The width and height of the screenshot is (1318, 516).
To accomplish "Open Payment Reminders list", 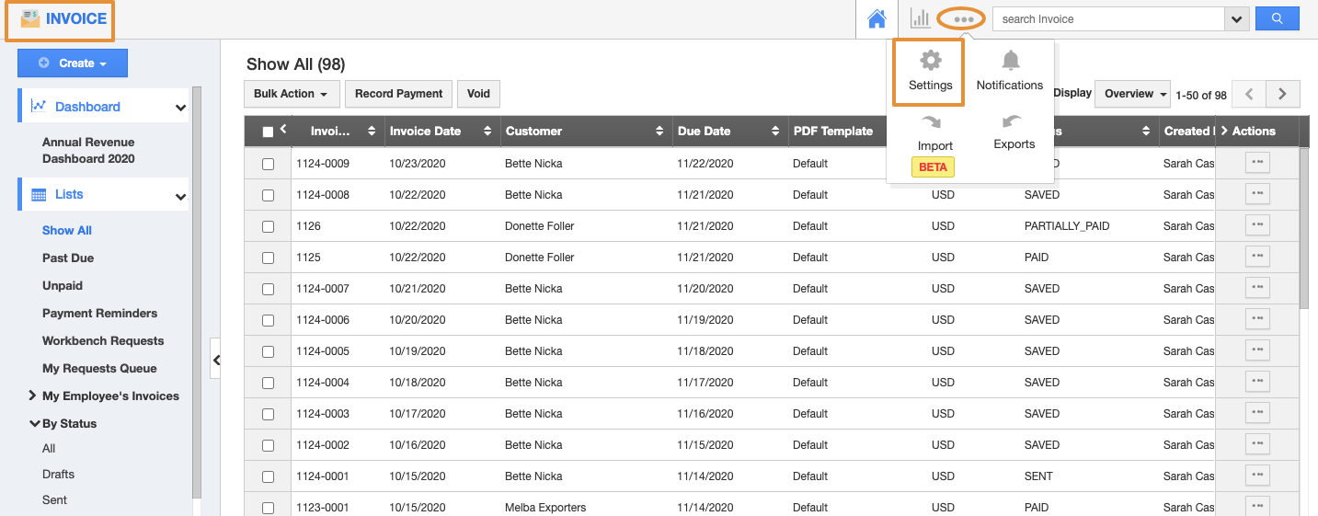I will (x=99, y=314).
